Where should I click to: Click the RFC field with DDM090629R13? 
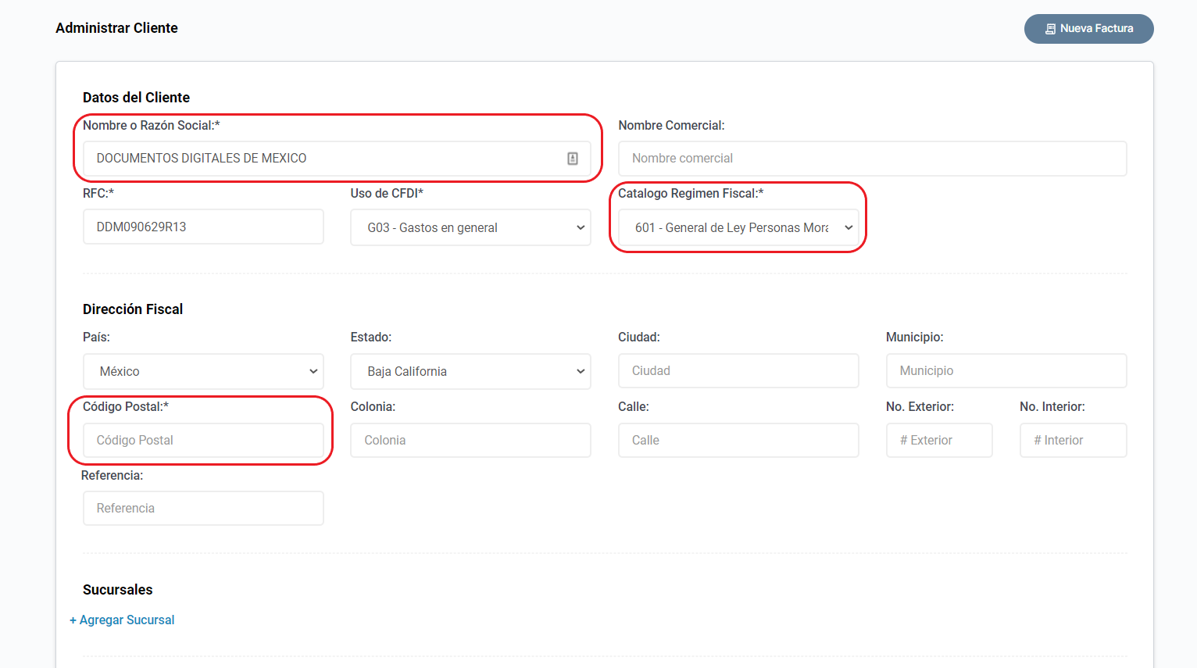[203, 227]
